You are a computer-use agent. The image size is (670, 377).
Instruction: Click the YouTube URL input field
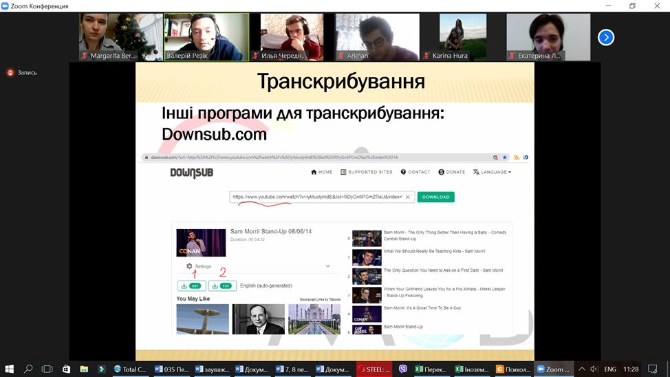pyautogui.click(x=316, y=197)
